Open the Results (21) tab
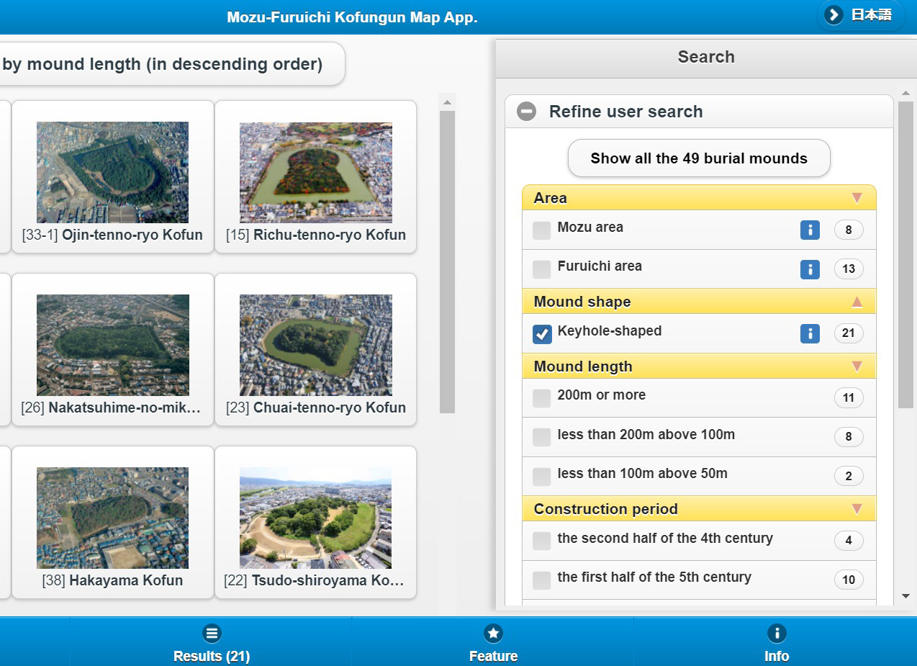The image size is (917, 666). coord(212,642)
